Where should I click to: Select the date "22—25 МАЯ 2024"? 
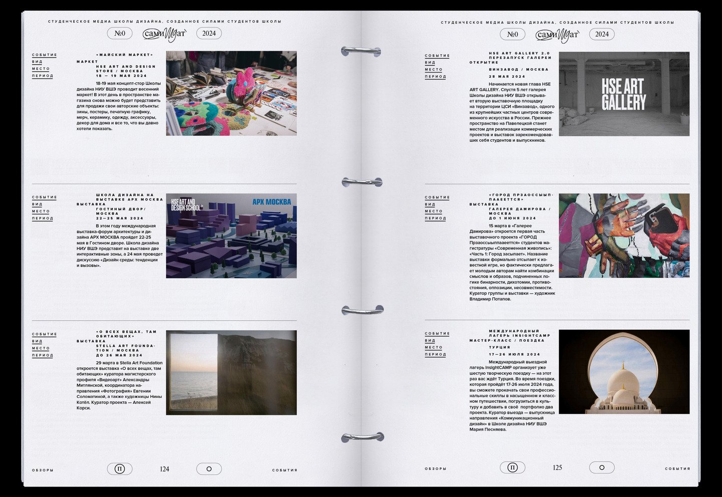[x=119, y=218]
